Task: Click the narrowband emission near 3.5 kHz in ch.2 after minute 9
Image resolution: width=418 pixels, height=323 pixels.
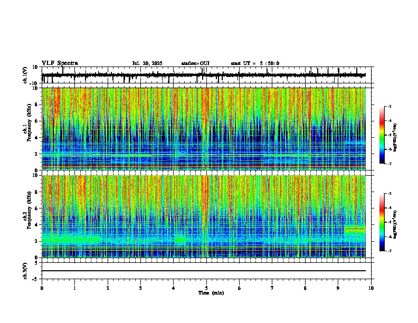Action: pyautogui.click(x=355, y=229)
